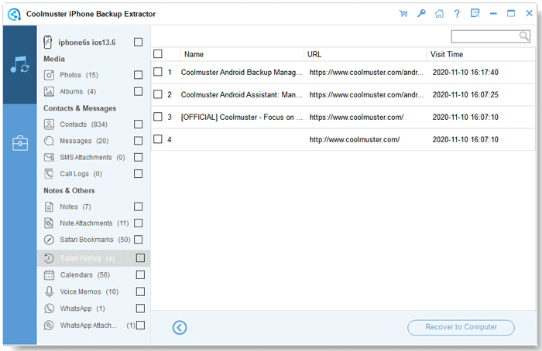Check the WhatsApp checkbox
Viewport: 542px width, 351px height.
point(140,308)
